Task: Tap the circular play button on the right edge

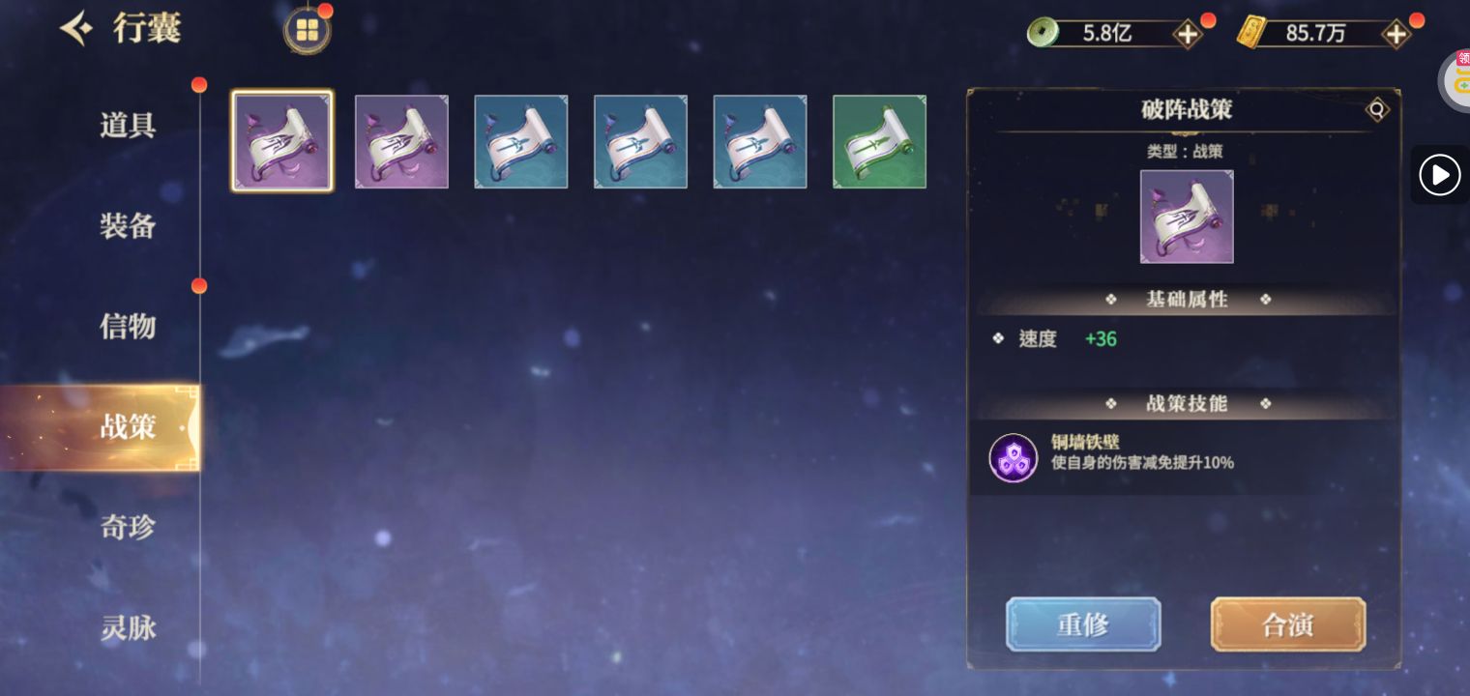Action: click(x=1439, y=176)
